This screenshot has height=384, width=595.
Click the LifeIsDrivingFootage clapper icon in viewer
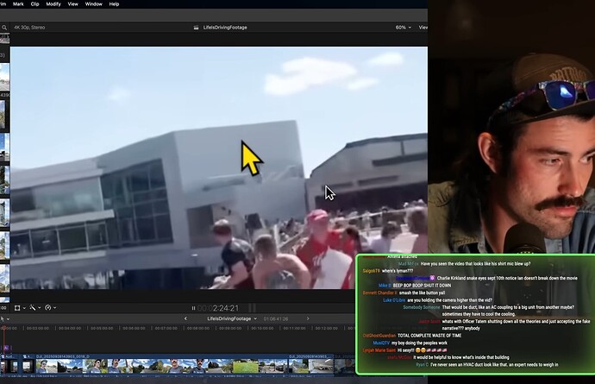point(195,28)
